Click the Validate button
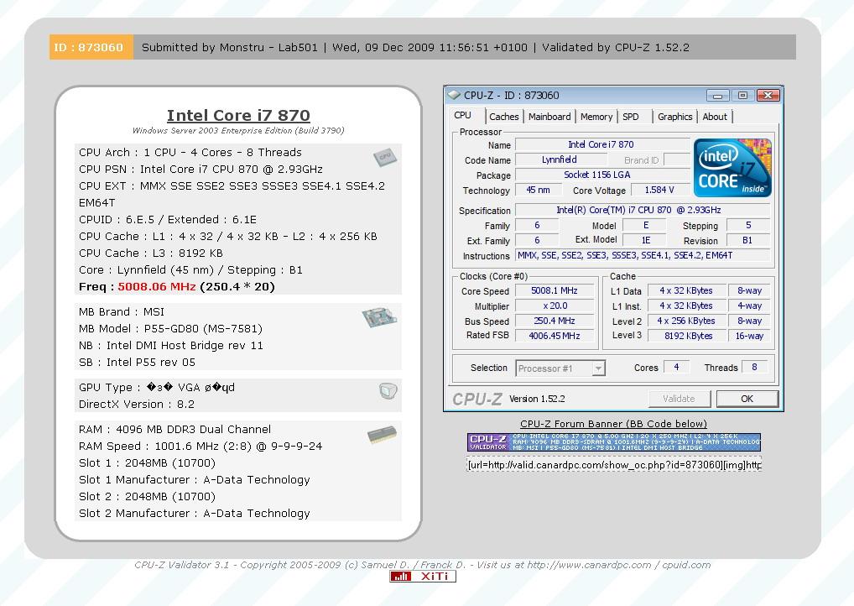 point(680,399)
